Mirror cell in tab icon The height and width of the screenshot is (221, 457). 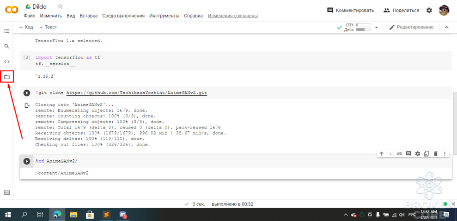point(427,154)
